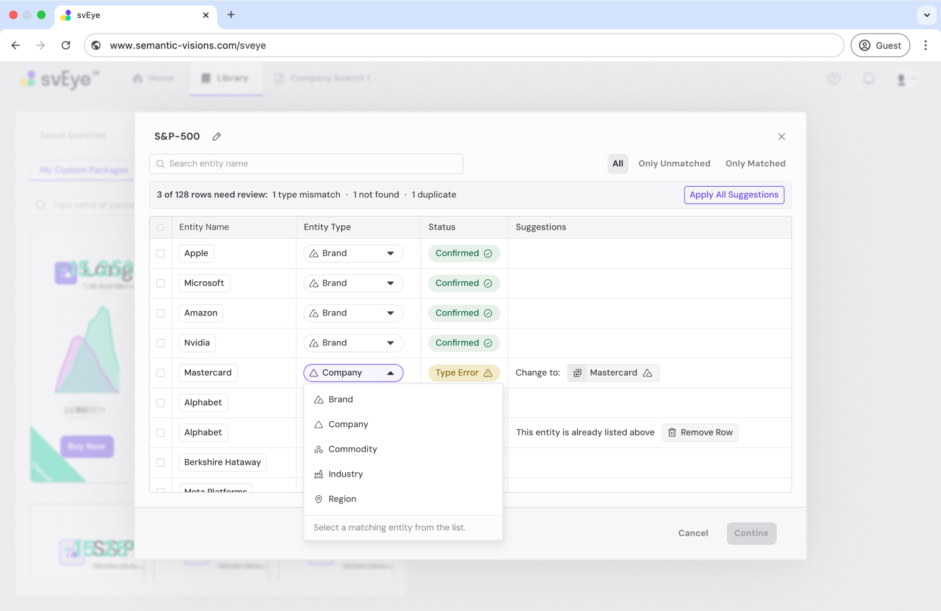Click the brand icon in Apple's Entity Type selector
This screenshot has height=611, width=941.
pyautogui.click(x=314, y=253)
